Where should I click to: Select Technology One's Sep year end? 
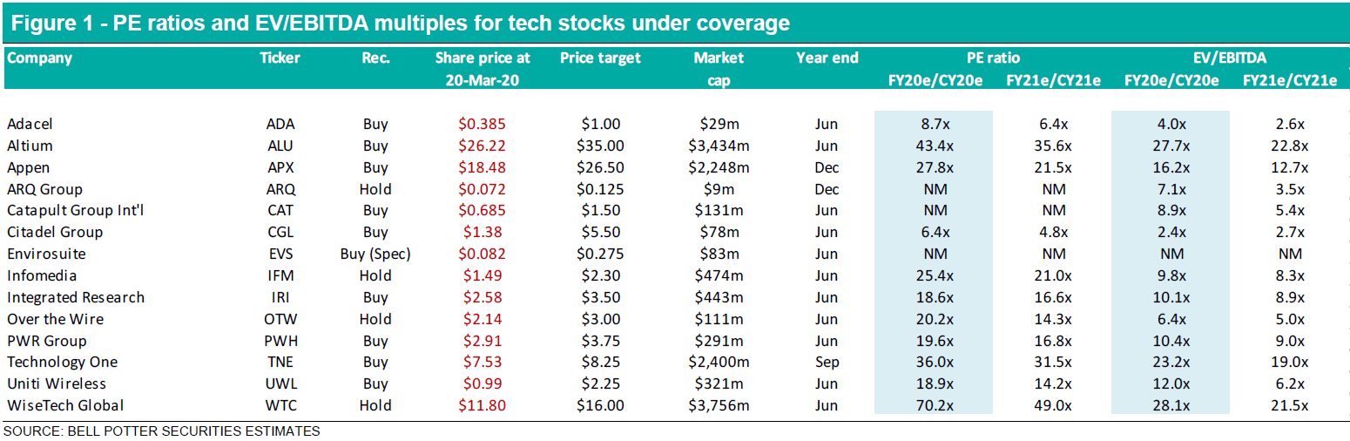(827, 363)
